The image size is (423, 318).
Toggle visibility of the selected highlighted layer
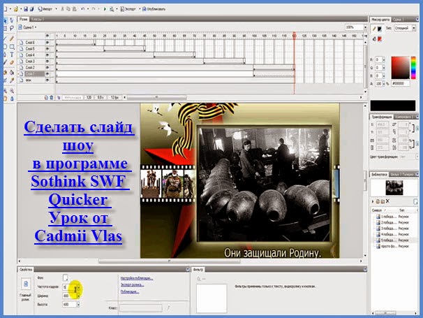point(47,74)
